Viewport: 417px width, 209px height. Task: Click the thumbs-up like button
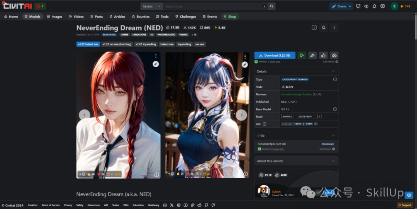[324, 55]
